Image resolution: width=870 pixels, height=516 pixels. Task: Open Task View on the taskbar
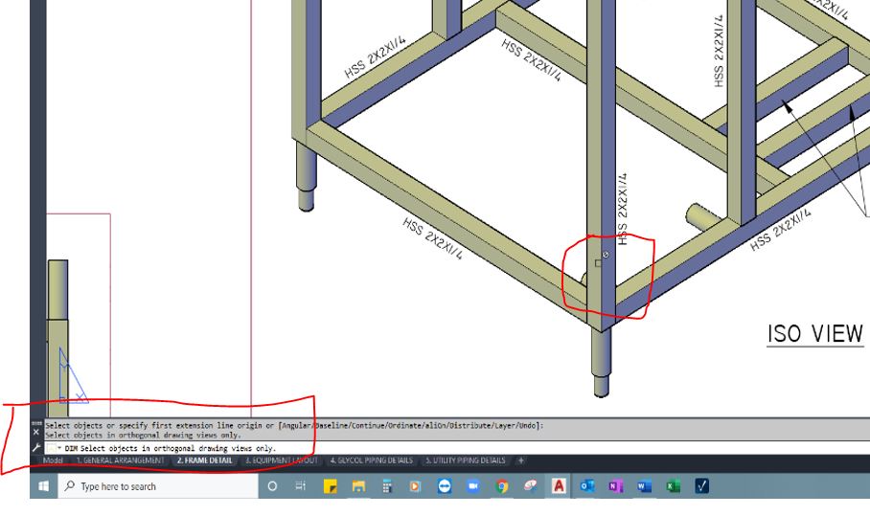300,486
